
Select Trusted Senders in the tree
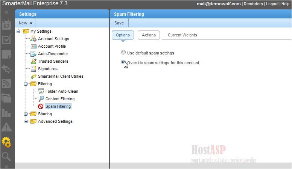(x=53, y=61)
